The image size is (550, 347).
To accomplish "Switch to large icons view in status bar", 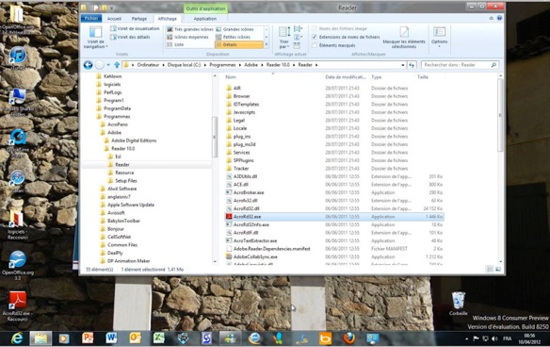I will click(x=498, y=270).
